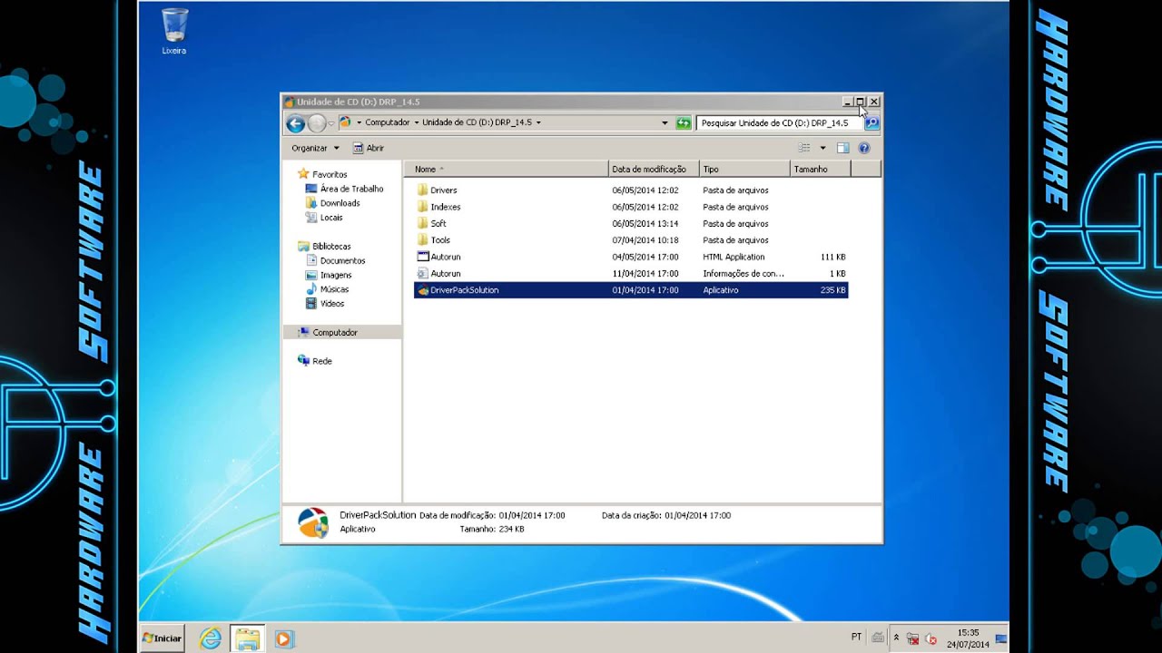This screenshot has width=1162, height=653.
Task: Click Unidade de CD (D:) DRP_14.5 breadcrumb
Action: pyautogui.click(x=477, y=122)
